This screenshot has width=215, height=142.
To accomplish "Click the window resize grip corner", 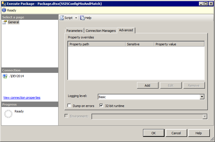I will tap(212, 139).
